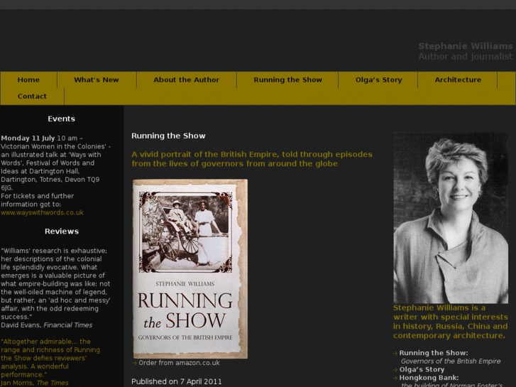The image size is (516, 387).
Task: Open Olga's Story link in right sidebar
Action: 422,369
